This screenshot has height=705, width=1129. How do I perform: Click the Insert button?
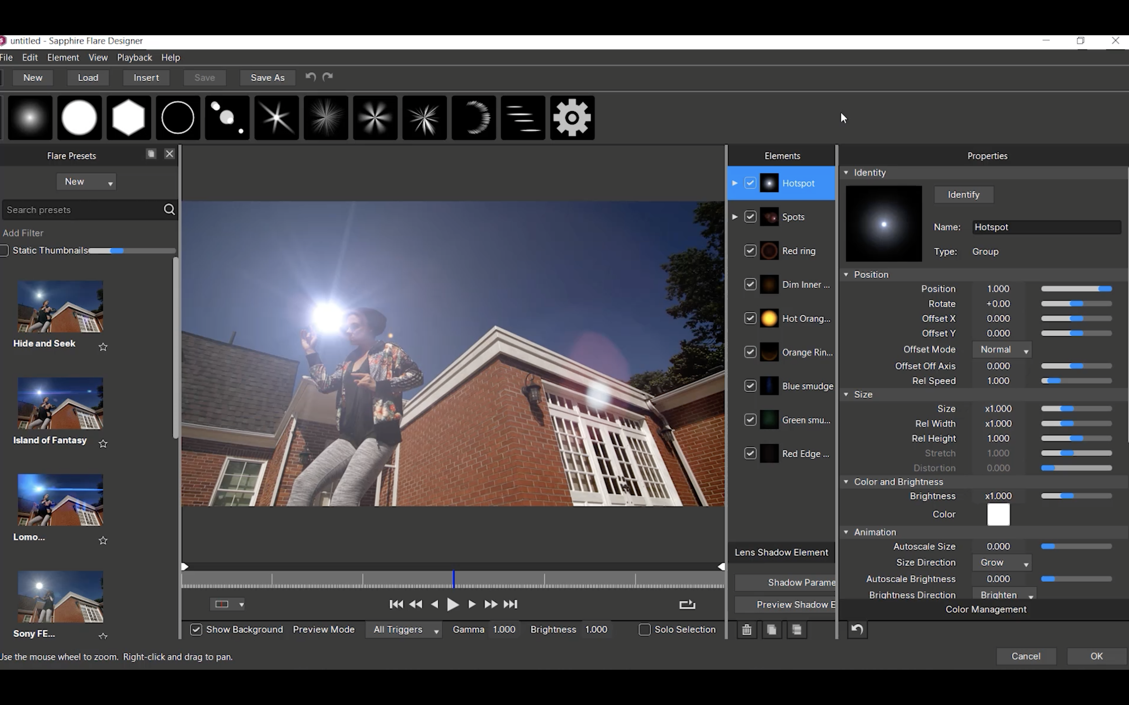click(146, 78)
